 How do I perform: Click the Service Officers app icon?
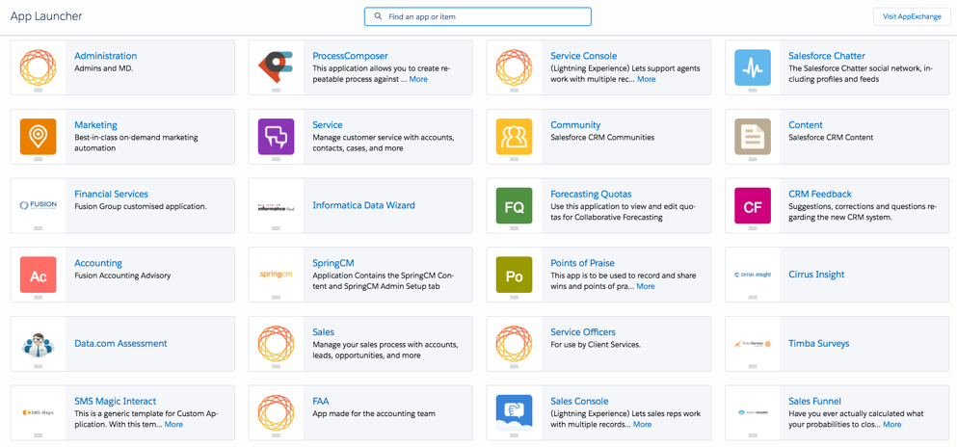pyautogui.click(x=514, y=344)
